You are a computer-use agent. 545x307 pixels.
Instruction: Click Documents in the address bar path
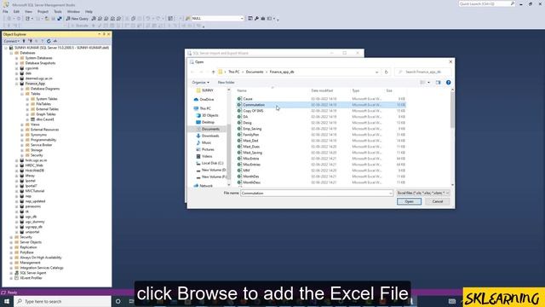(x=255, y=72)
